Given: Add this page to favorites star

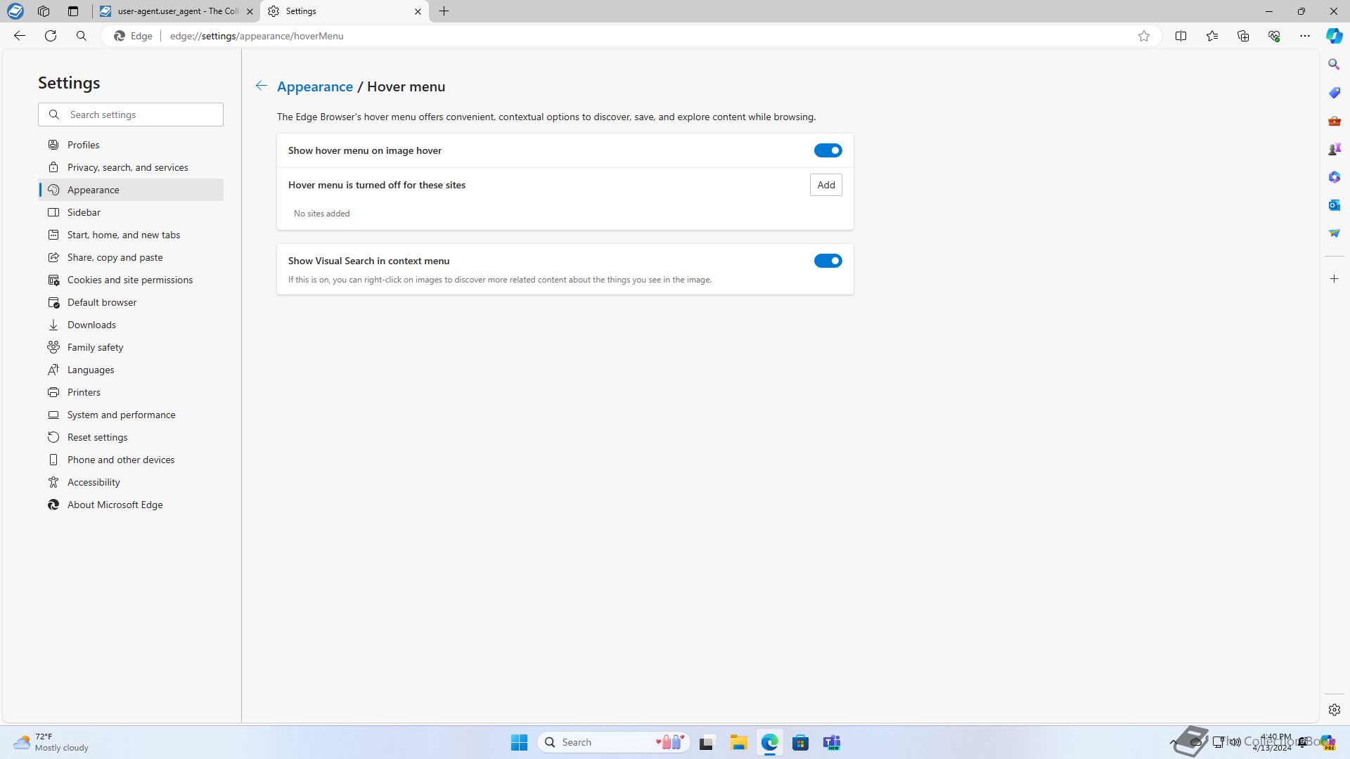Looking at the screenshot, I should (1144, 36).
